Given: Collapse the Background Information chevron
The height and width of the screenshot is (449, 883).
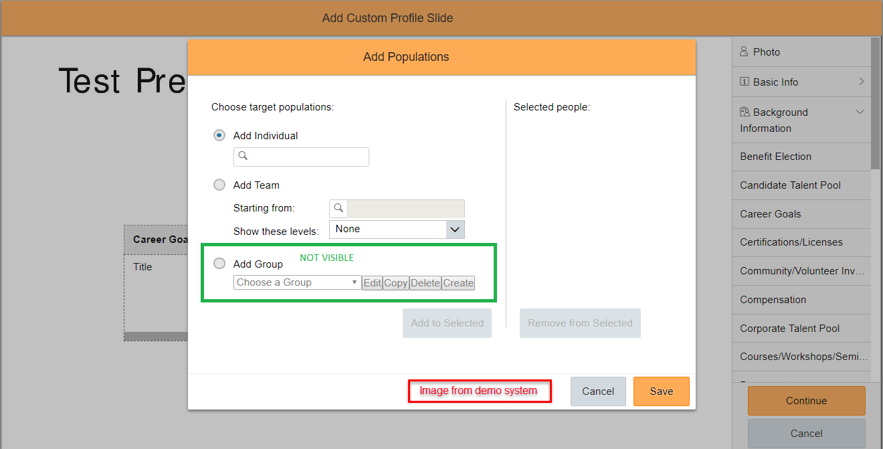Looking at the screenshot, I should pos(860,112).
